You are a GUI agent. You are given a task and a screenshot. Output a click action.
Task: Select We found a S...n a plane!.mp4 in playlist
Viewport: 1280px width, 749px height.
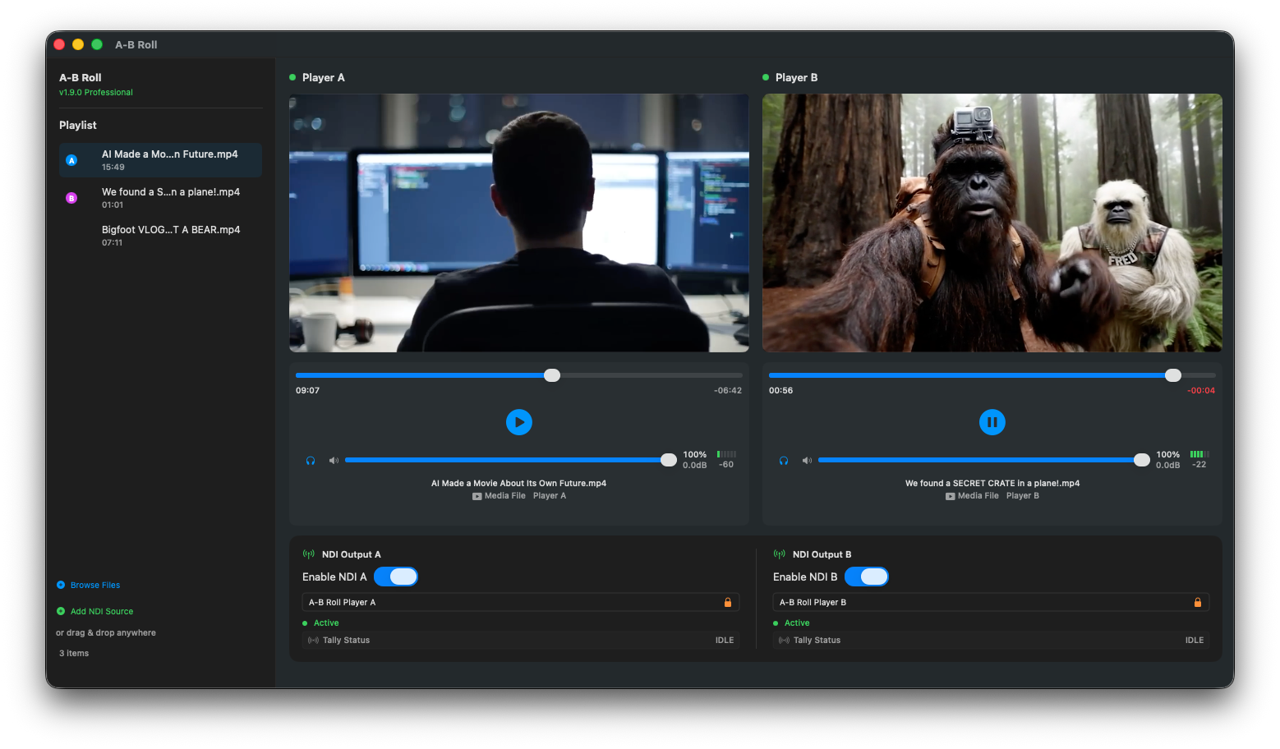[x=160, y=198]
